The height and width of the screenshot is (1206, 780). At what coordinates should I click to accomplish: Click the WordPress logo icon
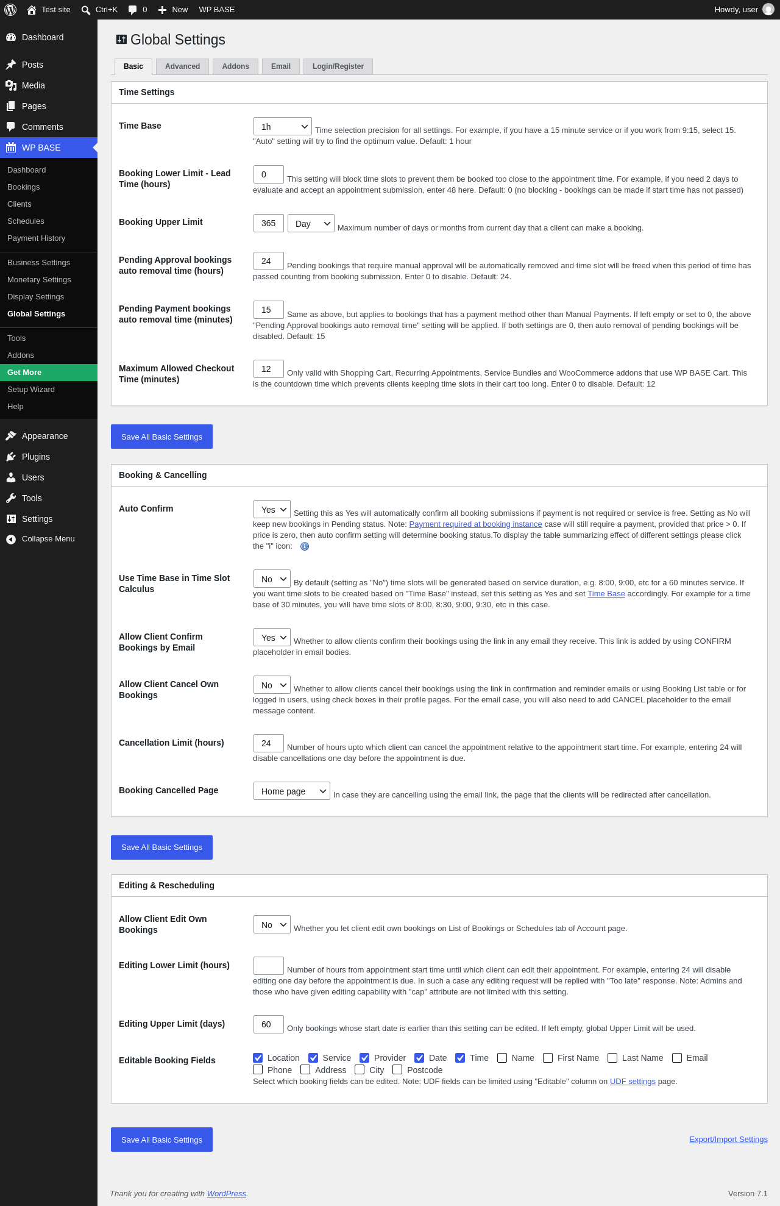point(10,10)
